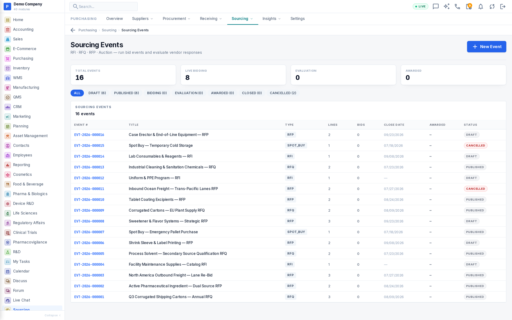Open the notifications bell icon
512x320 pixels.
tap(480, 7)
